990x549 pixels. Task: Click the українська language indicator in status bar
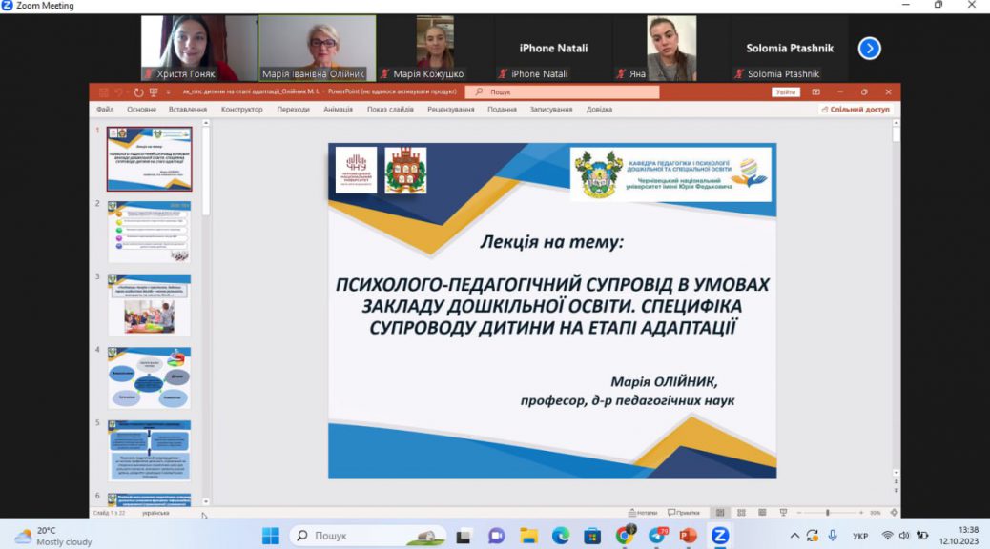pos(155,513)
